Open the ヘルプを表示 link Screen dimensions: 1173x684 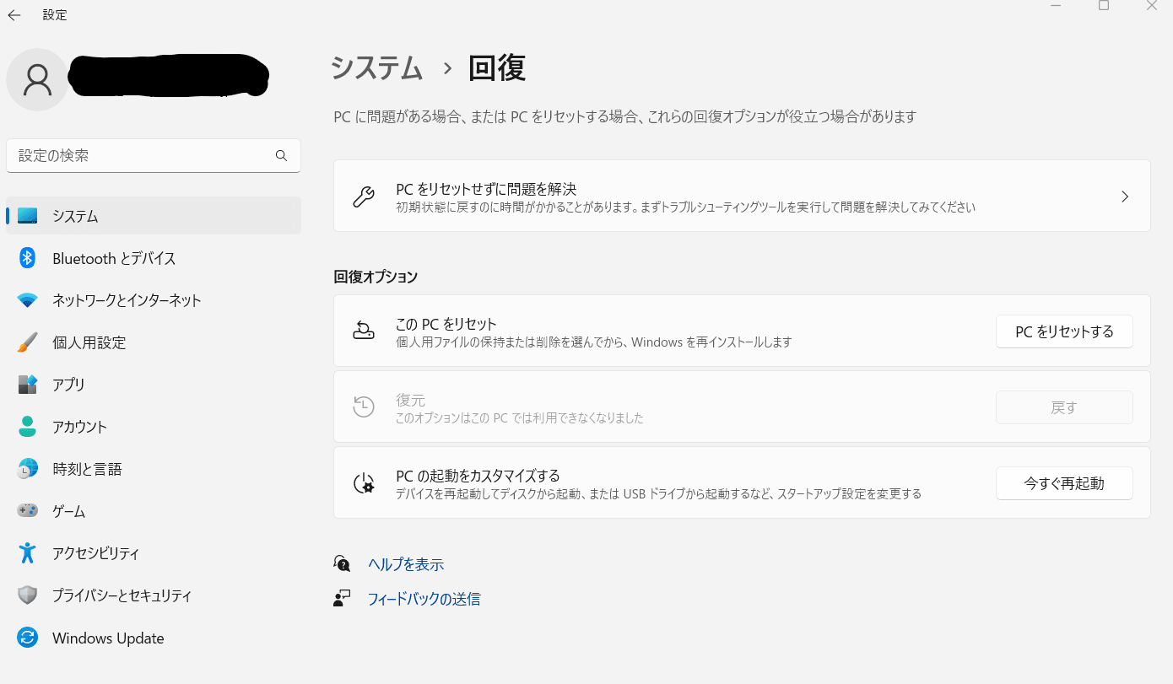[x=405, y=563]
